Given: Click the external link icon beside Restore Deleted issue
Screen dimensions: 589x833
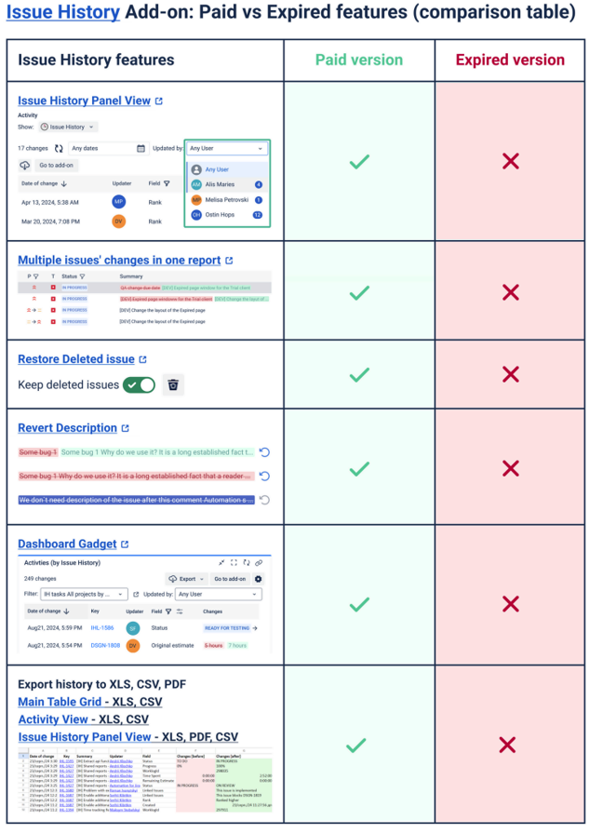Looking at the screenshot, I should pyautogui.click(x=142, y=359).
